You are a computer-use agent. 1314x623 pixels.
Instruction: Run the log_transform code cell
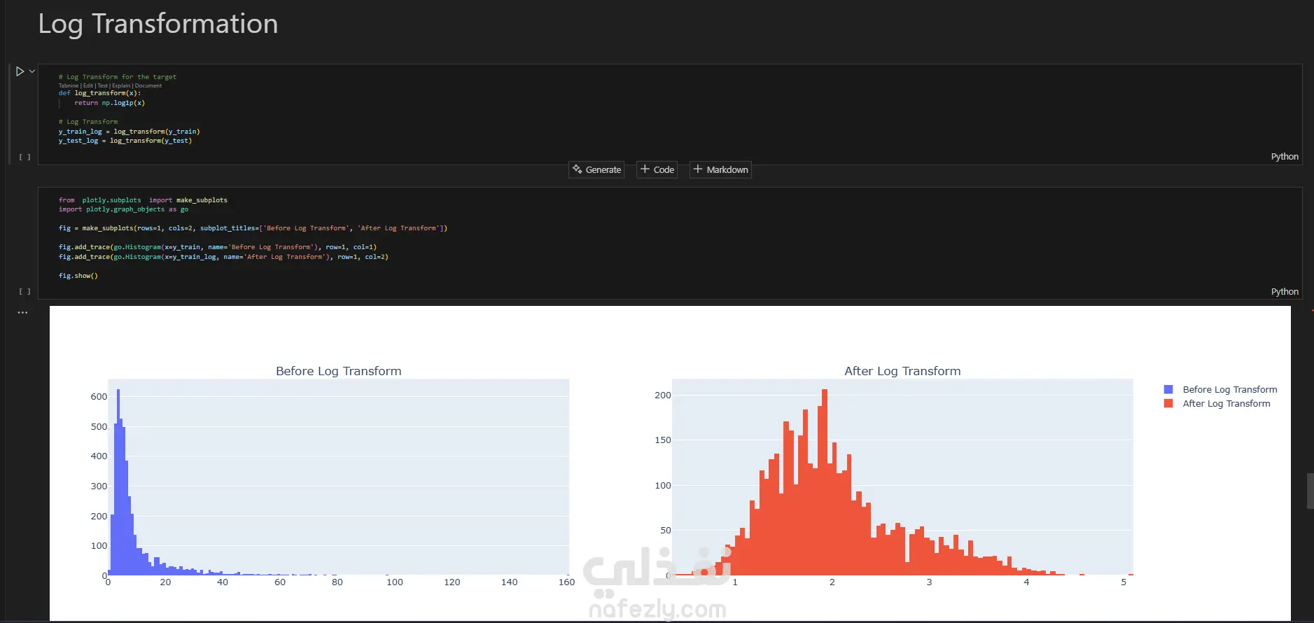20,71
